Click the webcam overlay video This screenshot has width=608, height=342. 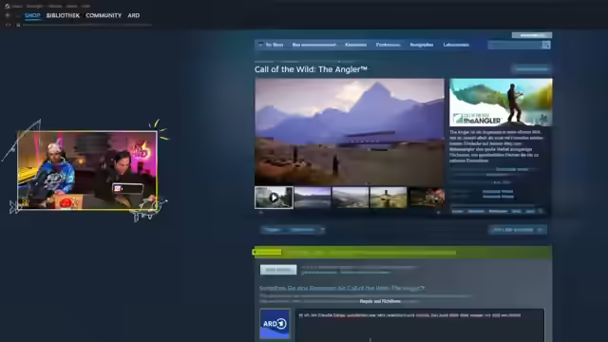pos(87,171)
